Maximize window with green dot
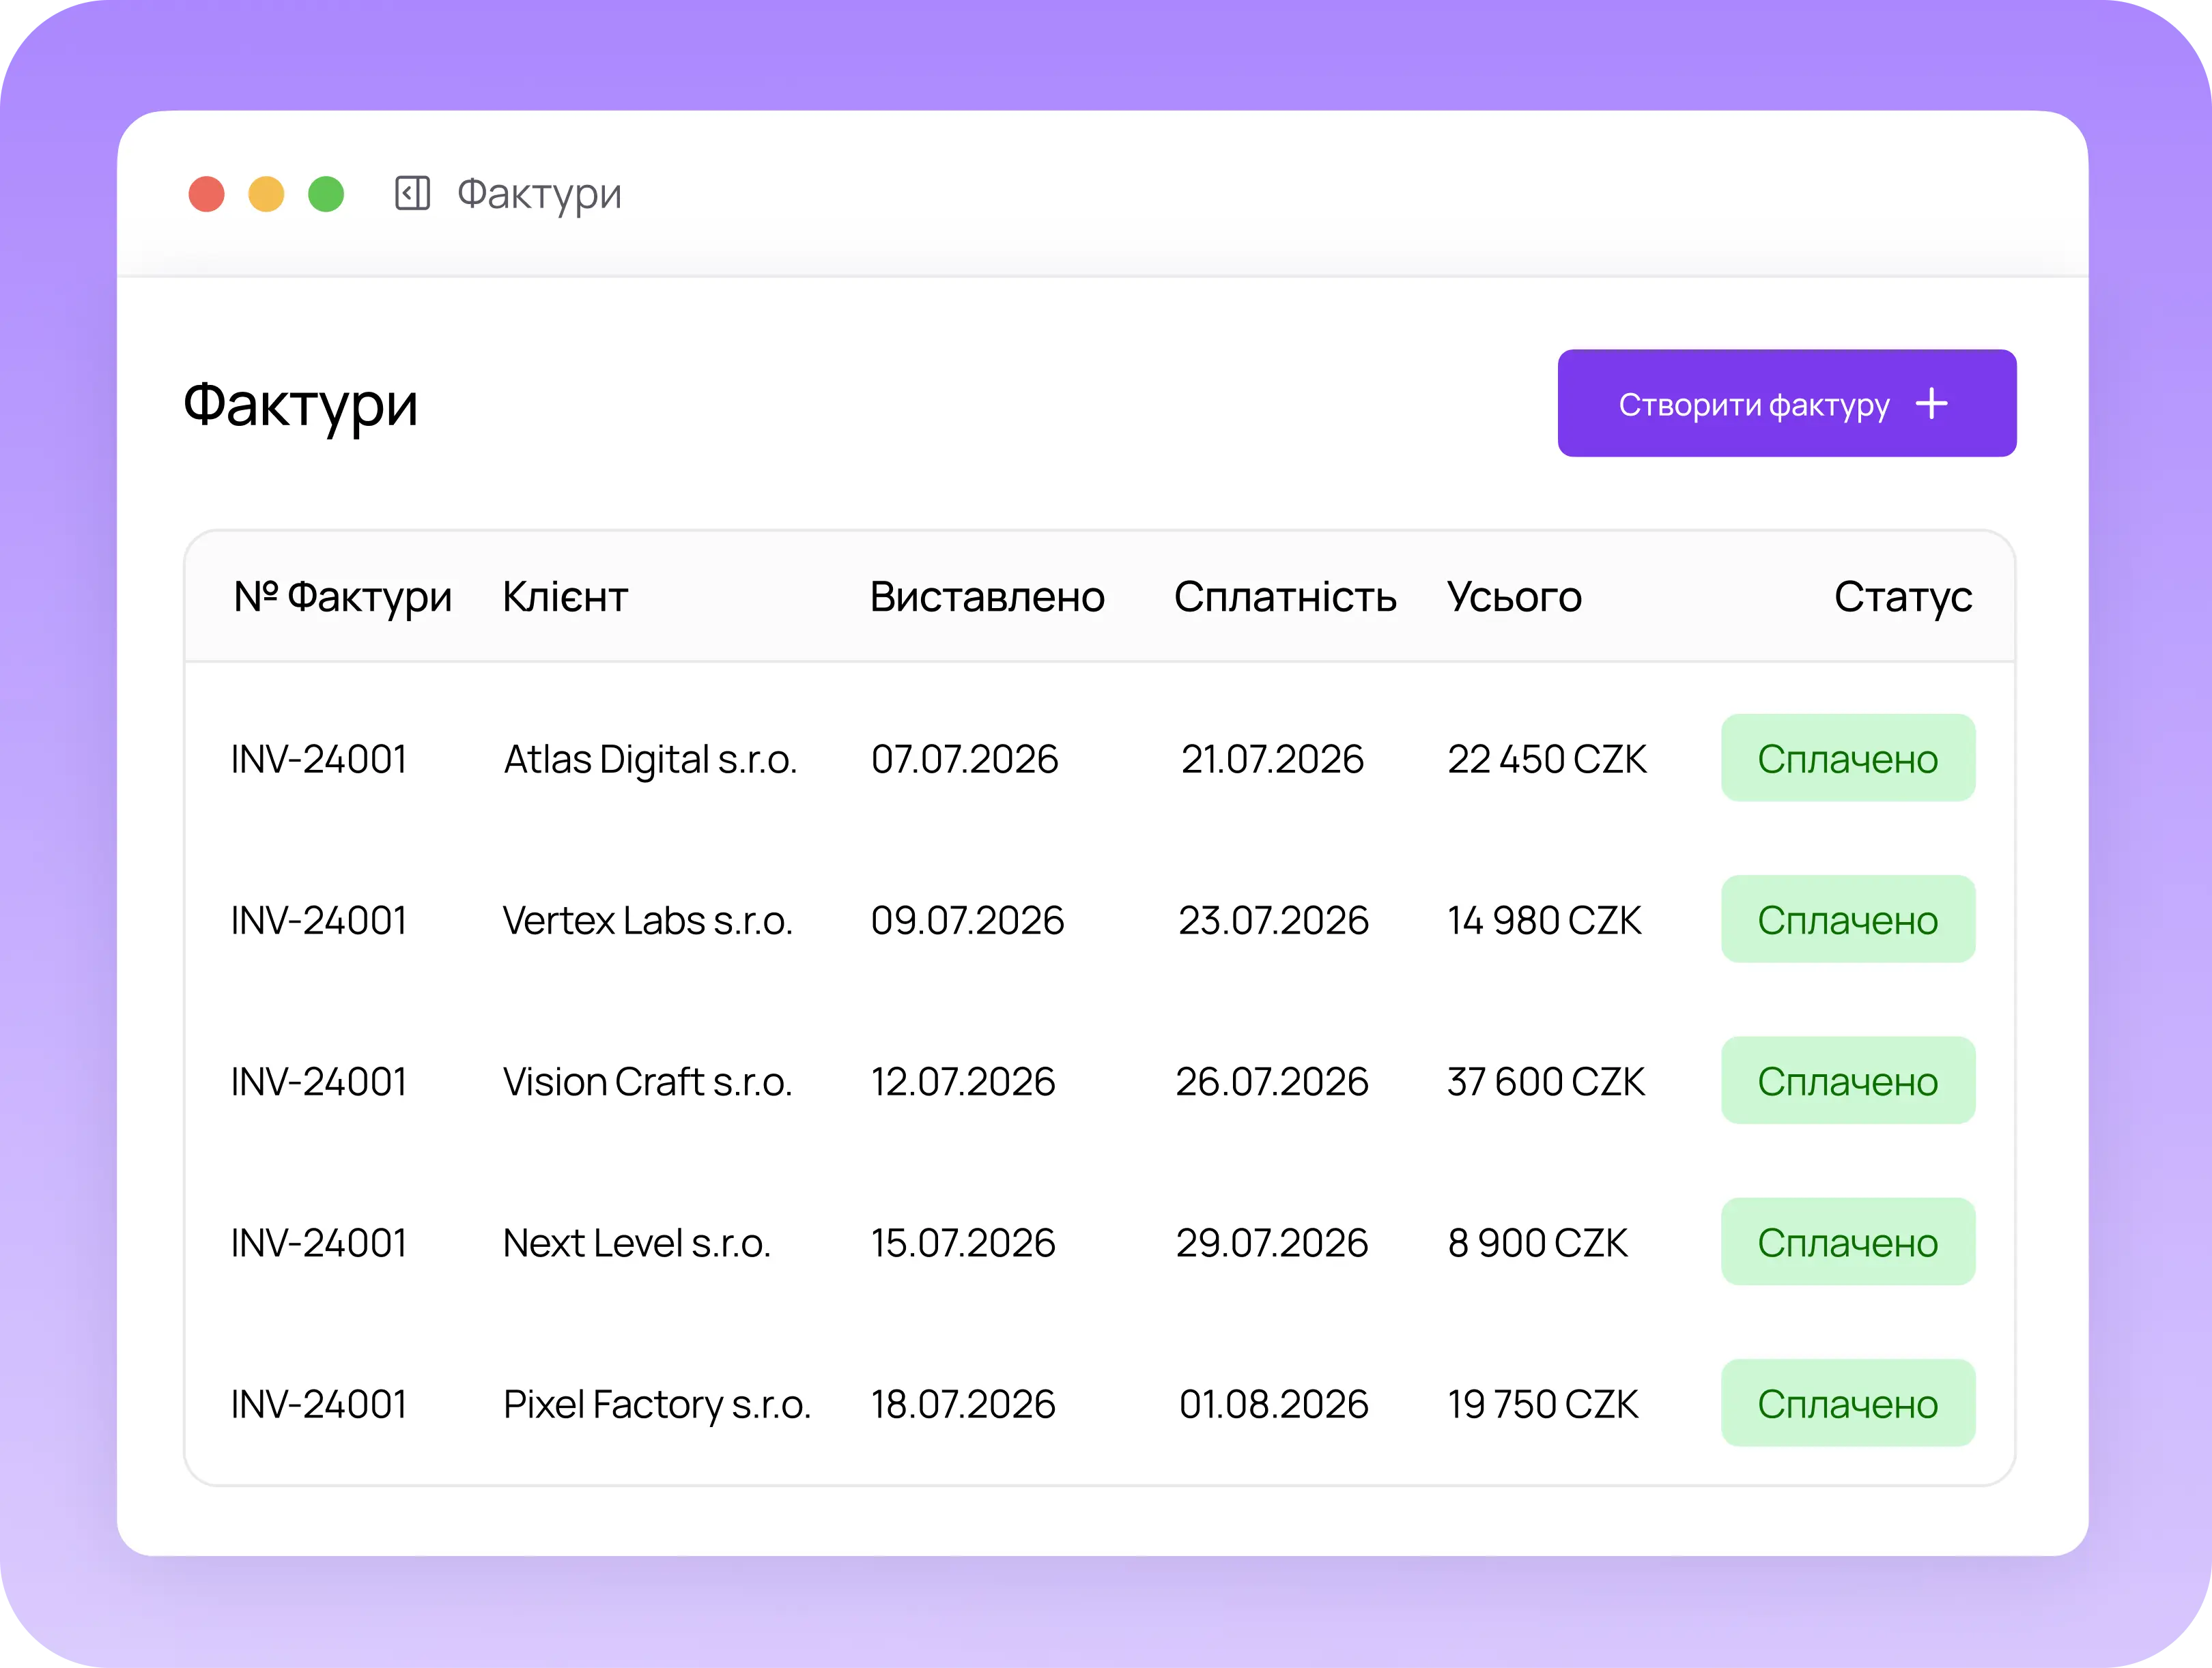Screen dimensions: 2212x1668 tap(326, 194)
